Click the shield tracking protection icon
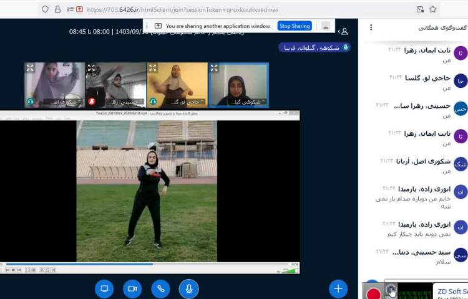The height and width of the screenshot is (299, 468). (45, 9)
